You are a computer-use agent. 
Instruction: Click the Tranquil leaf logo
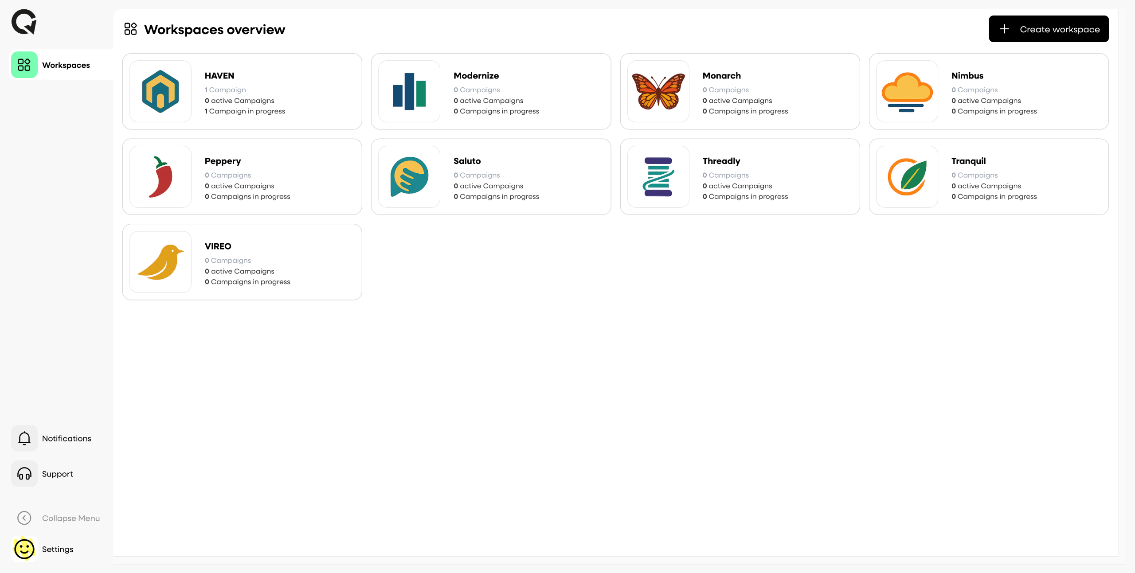pos(907,177)
